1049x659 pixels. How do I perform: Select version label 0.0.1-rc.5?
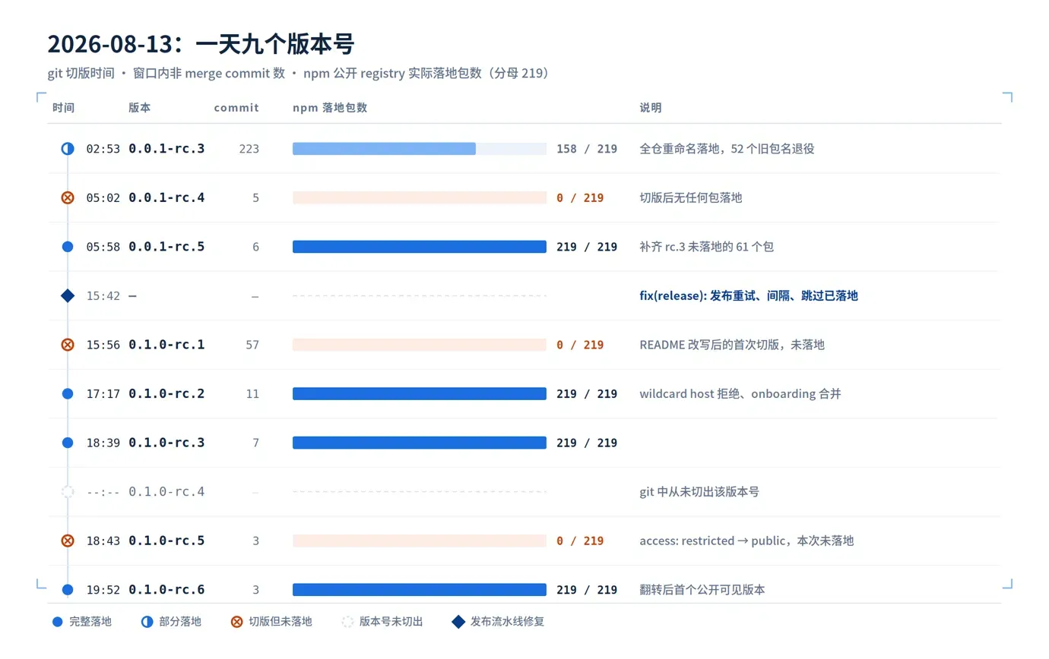[x=166, y=247]
